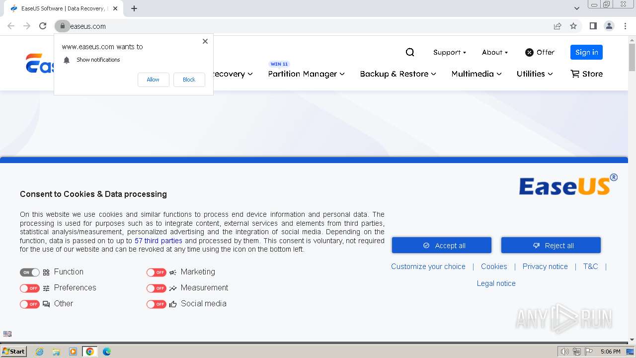Expand the Support dropdown

pyautogui.click(x=450, y=52)
